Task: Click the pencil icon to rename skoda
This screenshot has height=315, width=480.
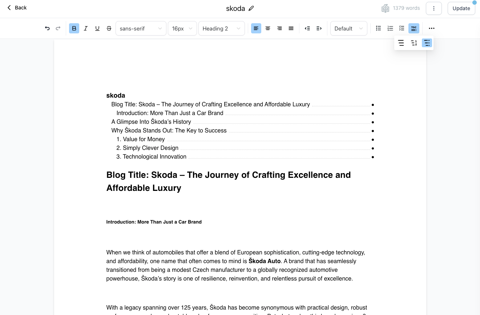Action: [x=251, y=8]
